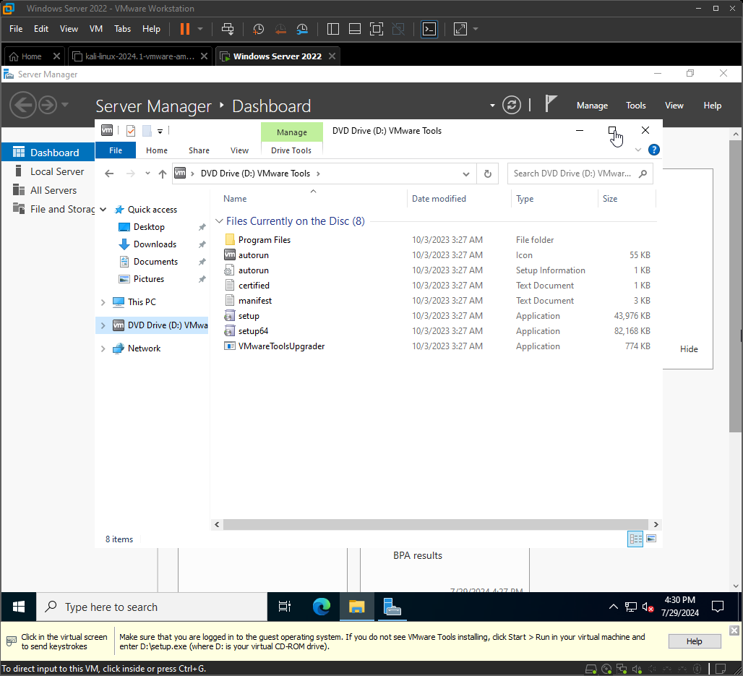Click the Server Manager vertical scrollbar
Viewport: 743px width, 676px height.
pos(735,286)
